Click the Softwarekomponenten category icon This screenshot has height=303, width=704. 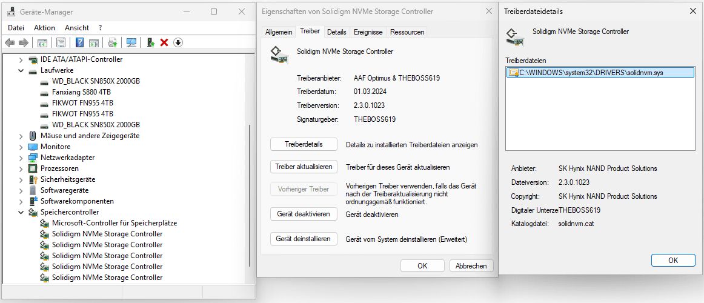[33, 201]
